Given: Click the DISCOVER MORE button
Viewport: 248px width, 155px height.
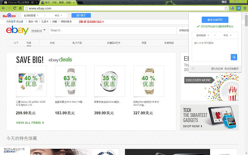Looking at the screenshot, I should (200, 80).
